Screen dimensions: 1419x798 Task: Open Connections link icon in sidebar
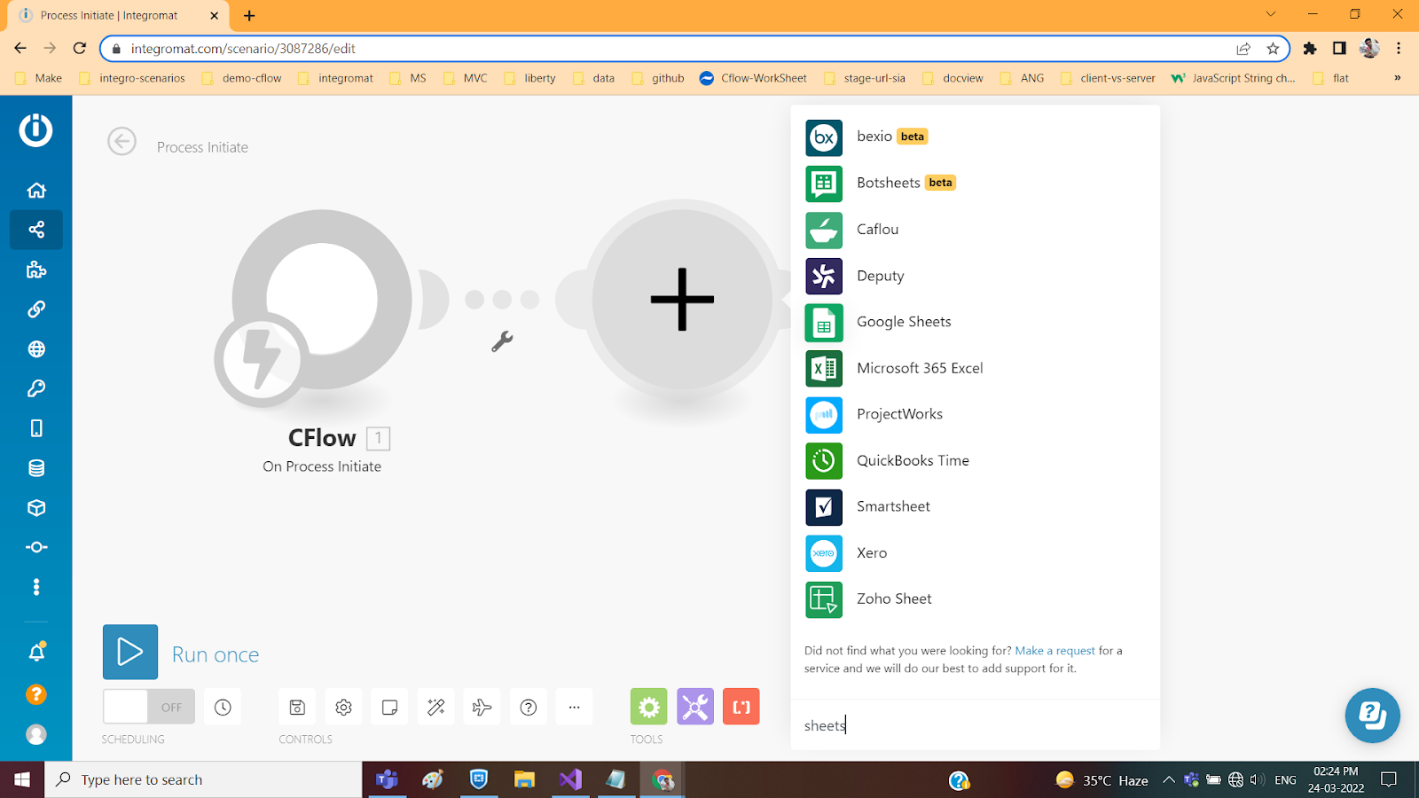(36, 309)
